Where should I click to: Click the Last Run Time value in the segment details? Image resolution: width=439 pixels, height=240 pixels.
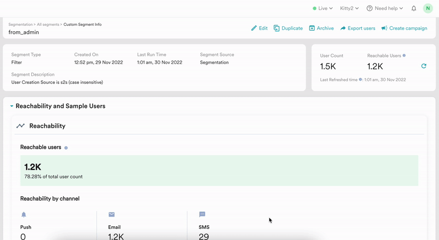(160, 62)
